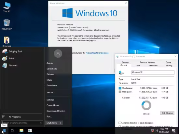Switch to the Hardware tab
Image resolution: width=179 pixels, height=134 pixels.
[153, 66]
